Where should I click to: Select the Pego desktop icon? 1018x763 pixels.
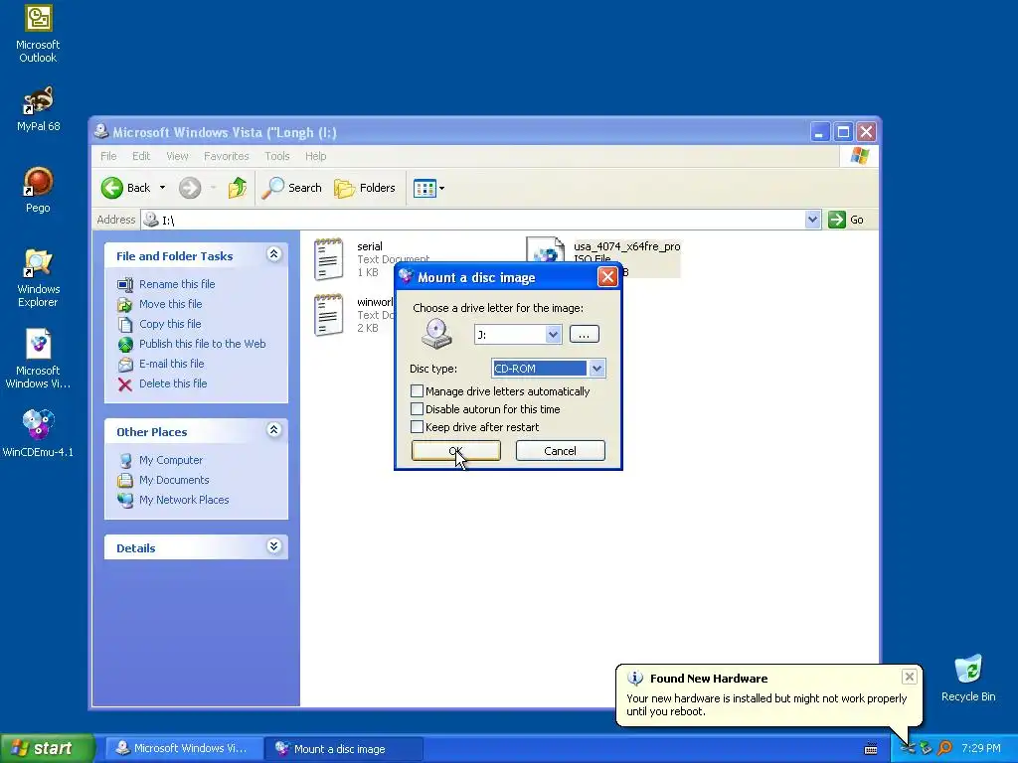pyautogui.click(x=38, y=190)
